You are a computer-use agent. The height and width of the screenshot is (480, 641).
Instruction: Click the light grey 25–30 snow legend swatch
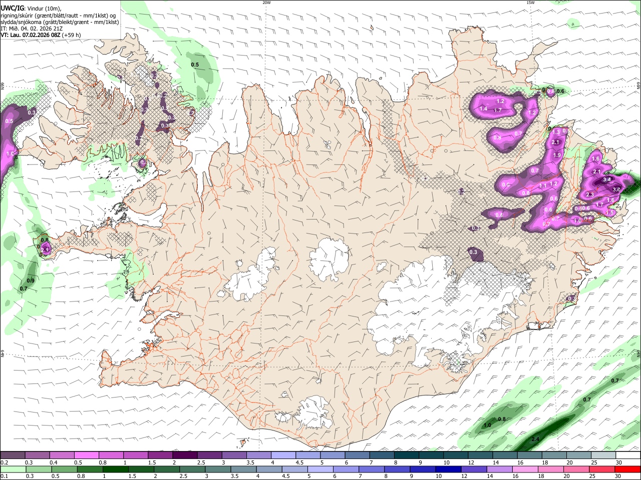(603, 455)
